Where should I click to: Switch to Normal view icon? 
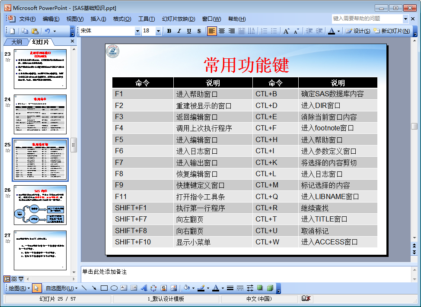click(7, 279)
